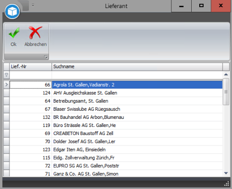Image resolution: width=232 pixels, height=189 pixels.
Task: Click supplier number cell 124
Action: pyautogui.click(x=30, y=93)
